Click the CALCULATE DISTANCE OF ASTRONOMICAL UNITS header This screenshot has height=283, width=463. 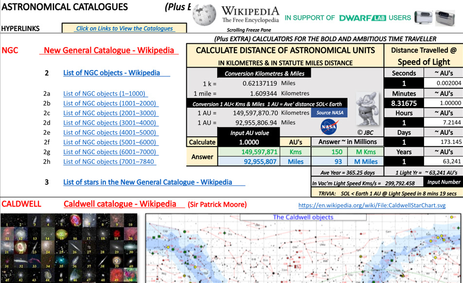point(285,51)
